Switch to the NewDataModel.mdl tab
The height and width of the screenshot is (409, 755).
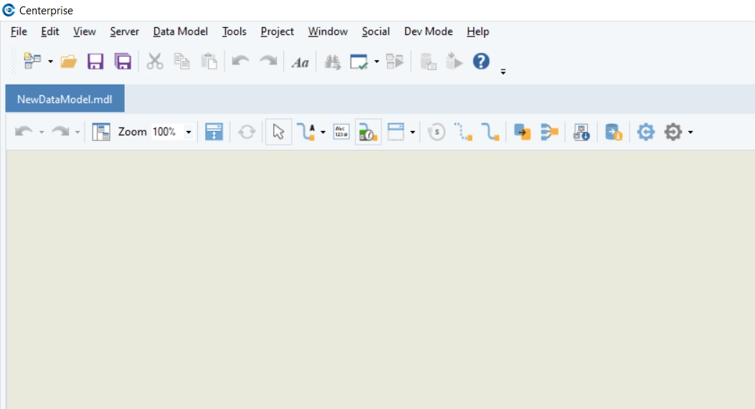pyautogui.click(x=65, y=99)
